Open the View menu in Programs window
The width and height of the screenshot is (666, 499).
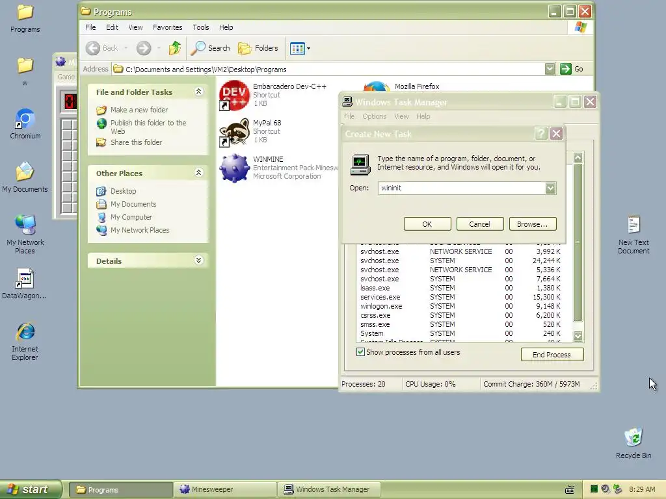[x=135, y=27]
